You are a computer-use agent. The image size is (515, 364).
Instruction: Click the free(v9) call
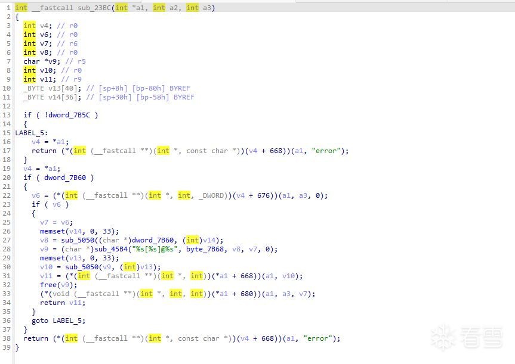tap(58, 285)
